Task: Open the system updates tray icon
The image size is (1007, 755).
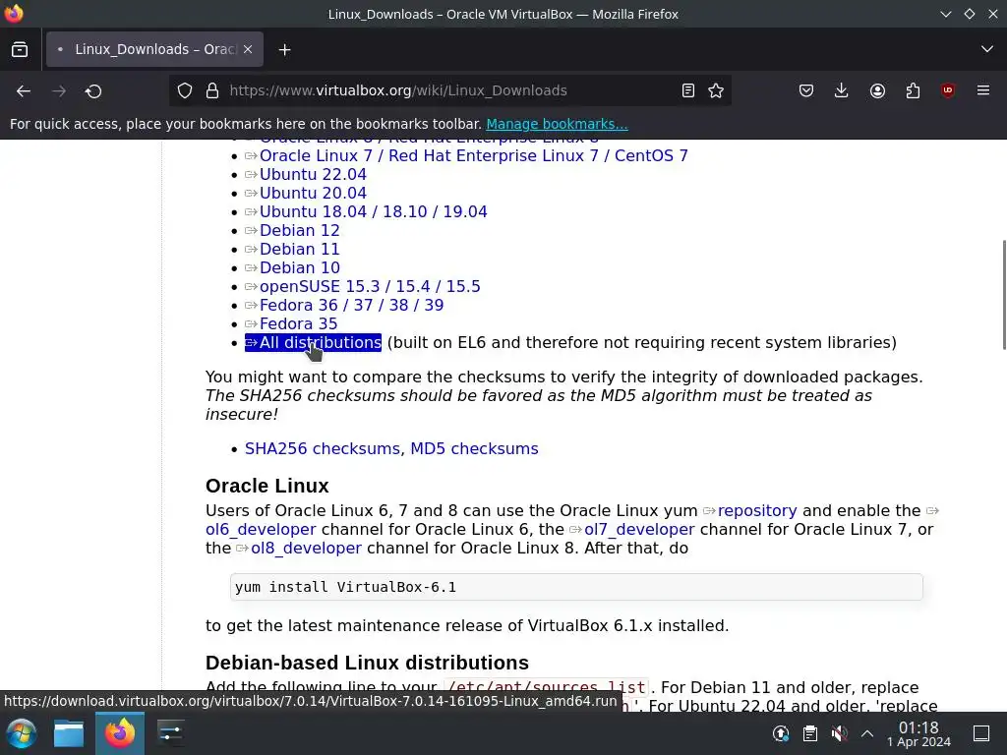Action: [781, 733]
